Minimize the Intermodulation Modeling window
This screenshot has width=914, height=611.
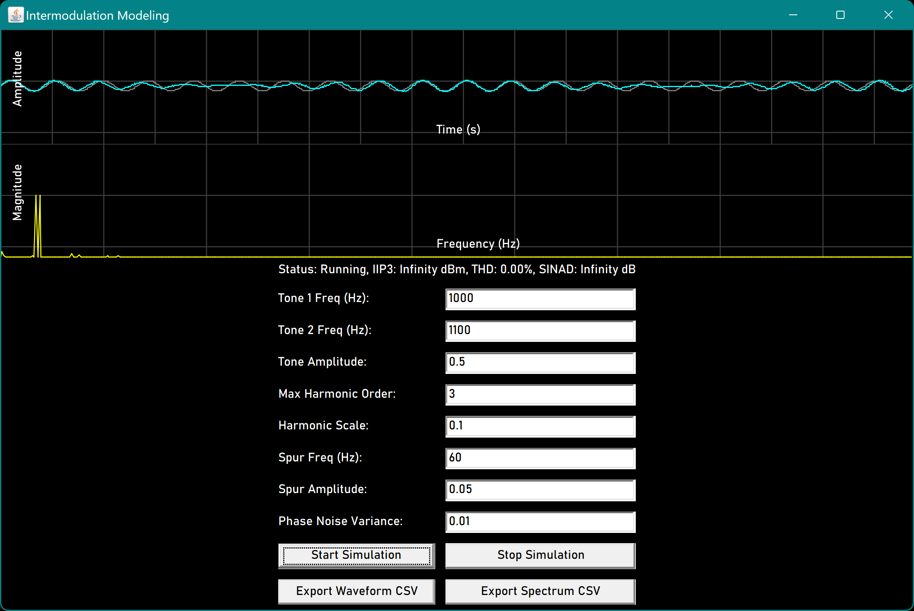click(x=793, y=15)
